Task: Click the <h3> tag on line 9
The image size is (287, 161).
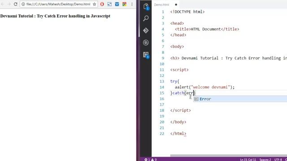Action: click(x=175, y=58)
